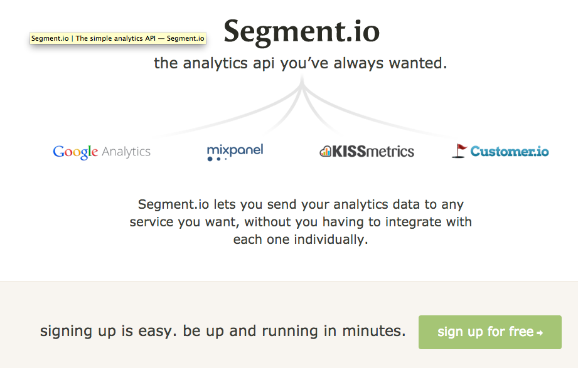Click the gray Analytics word beside Google
The image size is (578, 368).
[126, 152]
